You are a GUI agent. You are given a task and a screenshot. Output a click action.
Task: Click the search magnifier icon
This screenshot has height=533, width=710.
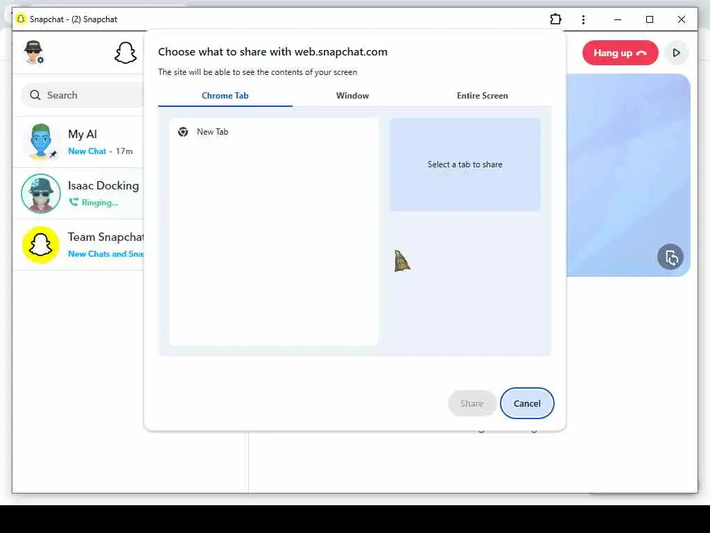tap(35, 95)
